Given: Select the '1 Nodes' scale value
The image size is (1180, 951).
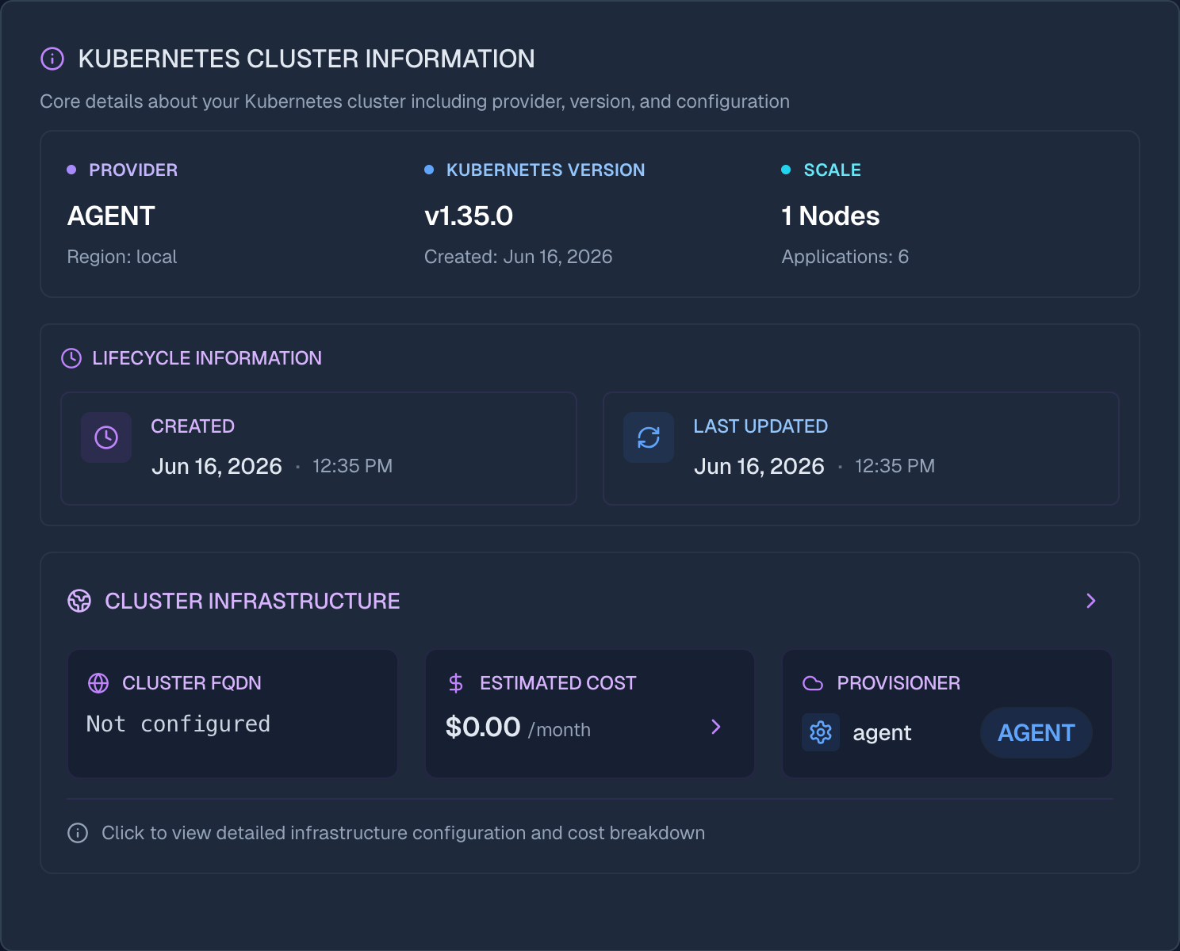Looking at the screenshot, I should coord(830,216).
